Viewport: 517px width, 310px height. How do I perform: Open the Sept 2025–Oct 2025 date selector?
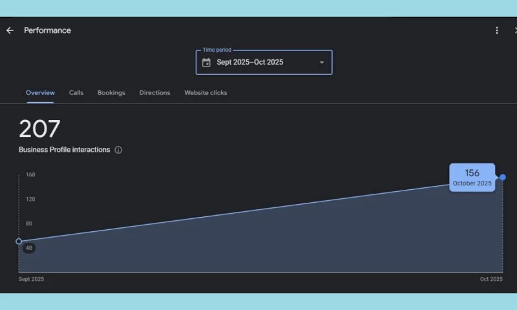click(264, 62)
